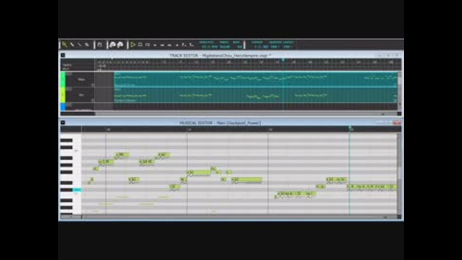This screenshot has width=462, height=260.
Task: Click the Musical Editor title bar
Action: (219, 123)
